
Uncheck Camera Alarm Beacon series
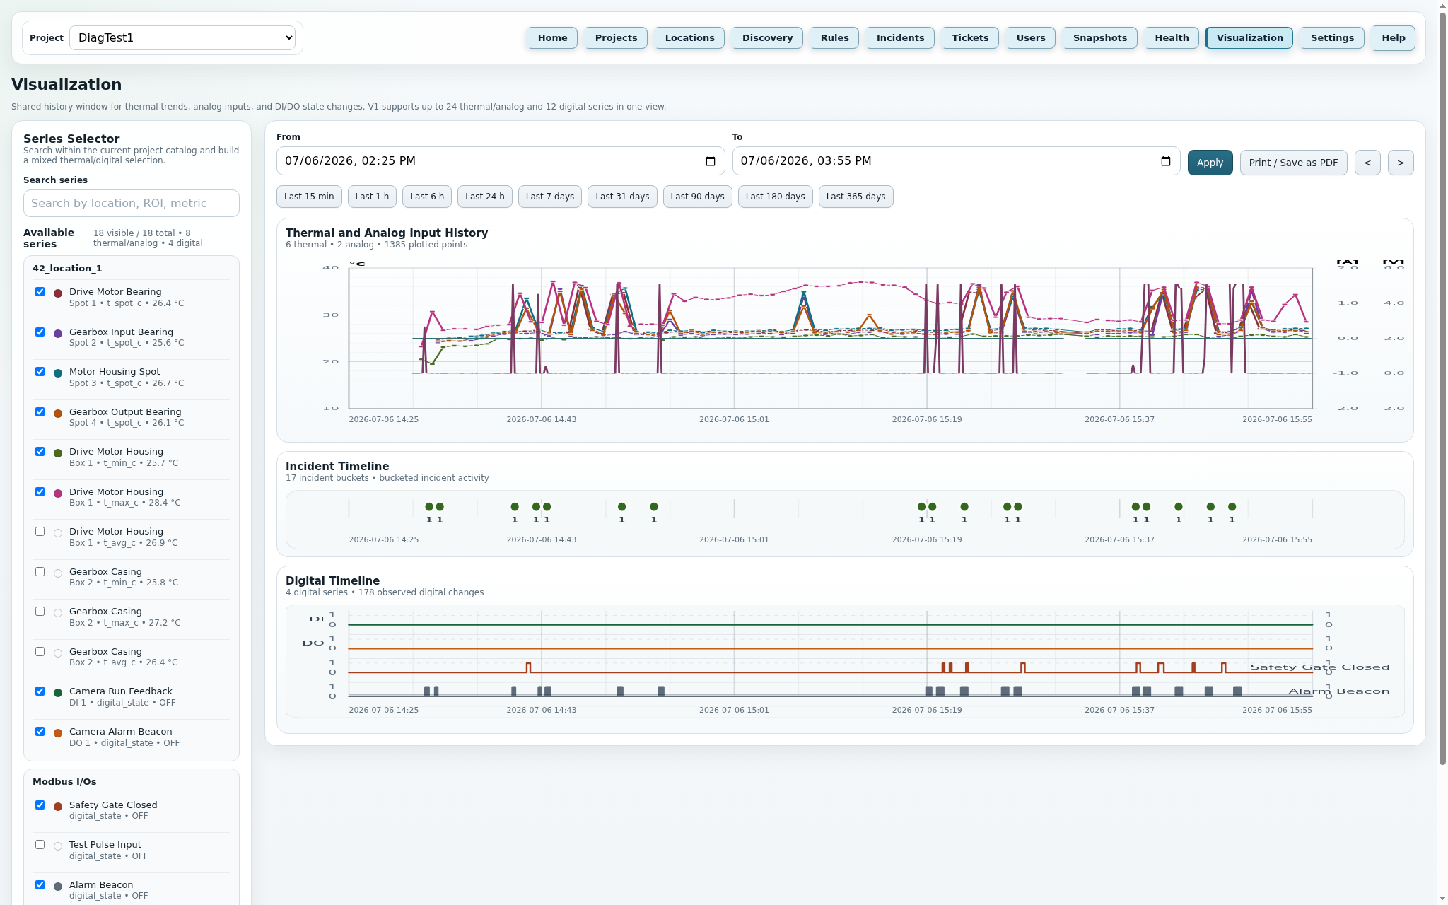[40, 732]
